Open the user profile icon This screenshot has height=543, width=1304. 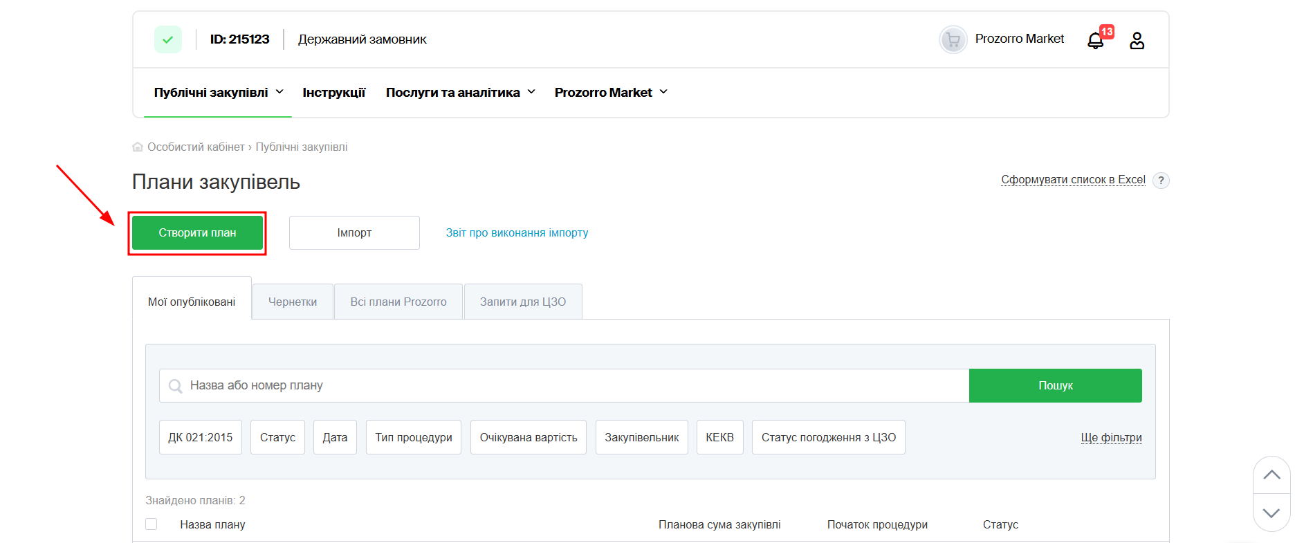pos(1137,41)
